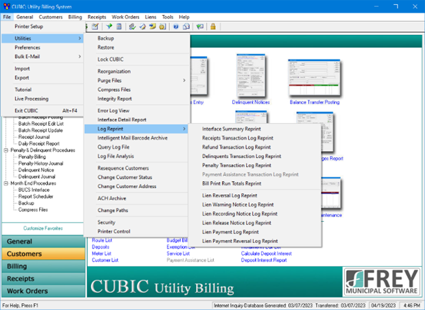Click the certificate seal toolbar icon
This screenshot has height=310, width=425.
(x=162, y=27)
